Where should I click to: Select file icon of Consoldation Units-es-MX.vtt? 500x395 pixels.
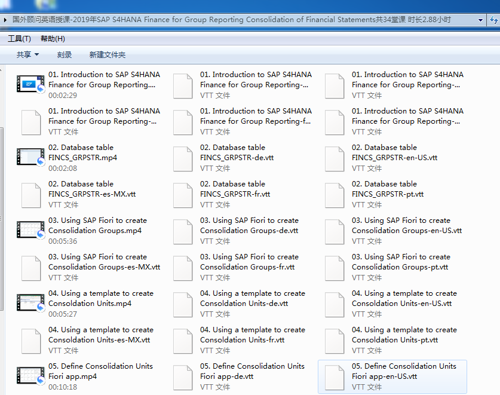(x=31, y=341)
